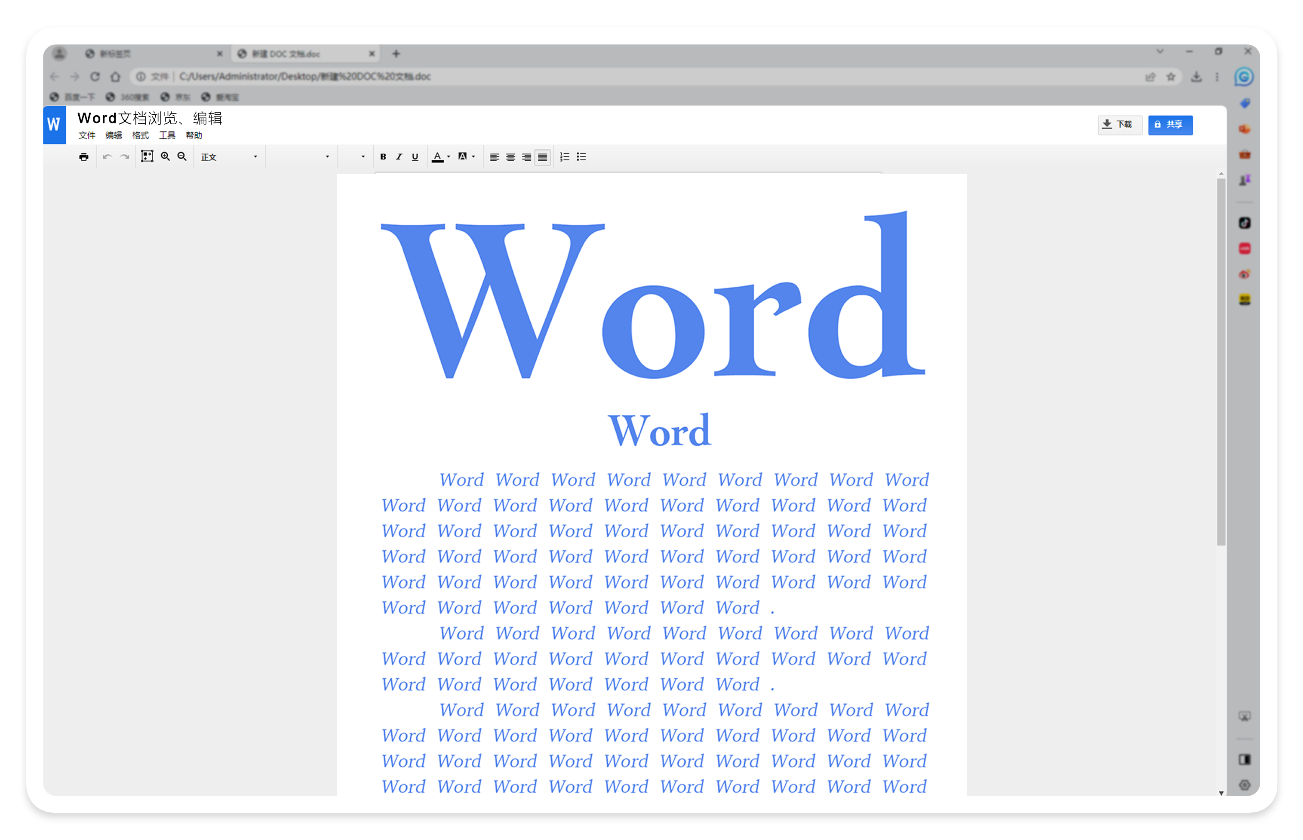Image resolution: width=1303 pixels, height=840 pixels.
Task: Go back in browser history
Action: click(x=55, y=77)
